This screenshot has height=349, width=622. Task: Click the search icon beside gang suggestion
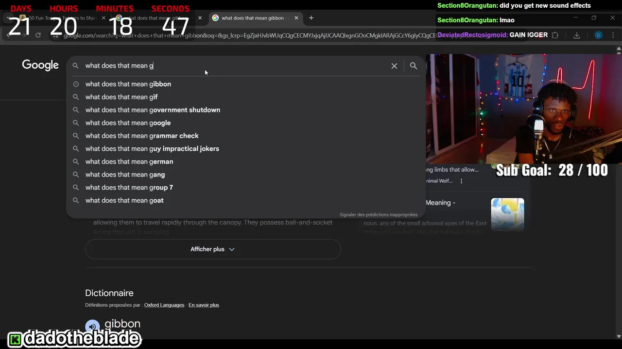(76, 174)
